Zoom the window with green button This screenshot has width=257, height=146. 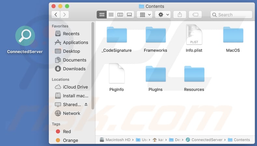[67, 6]
